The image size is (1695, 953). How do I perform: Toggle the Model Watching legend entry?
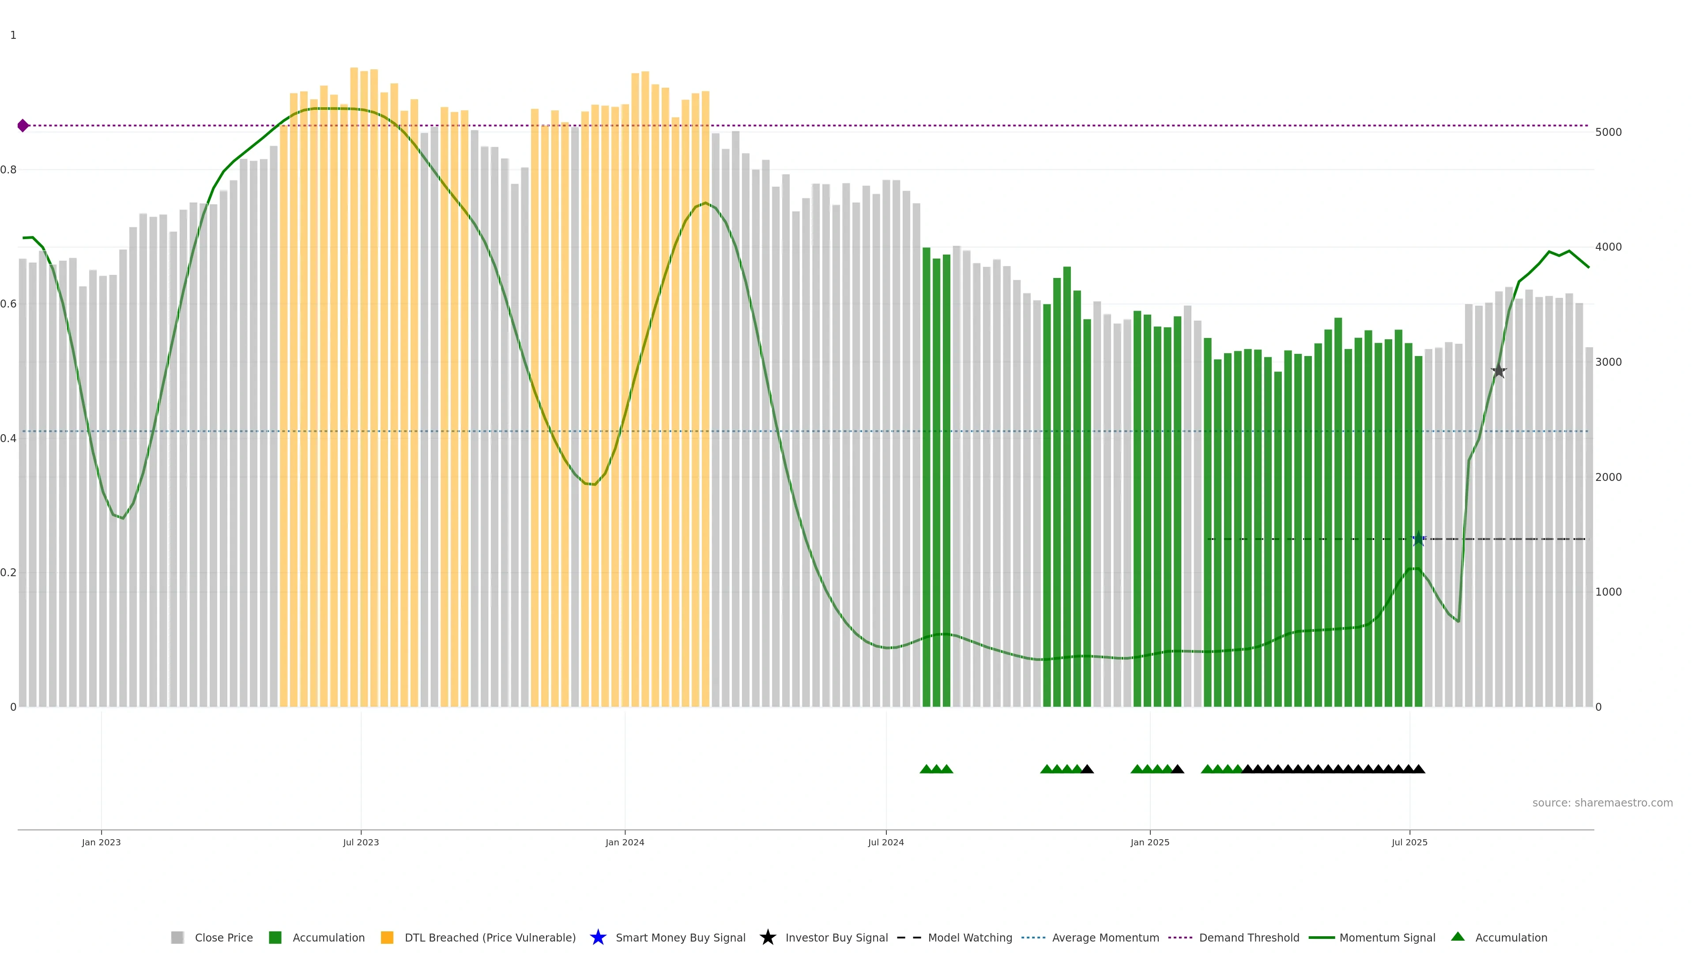[x=969, y=937]
